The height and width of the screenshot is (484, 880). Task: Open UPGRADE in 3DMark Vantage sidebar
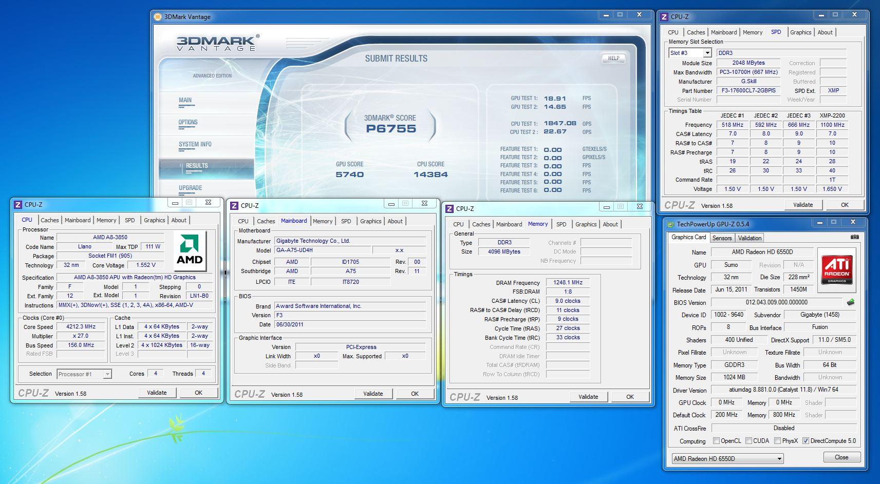tap(191, 187)
